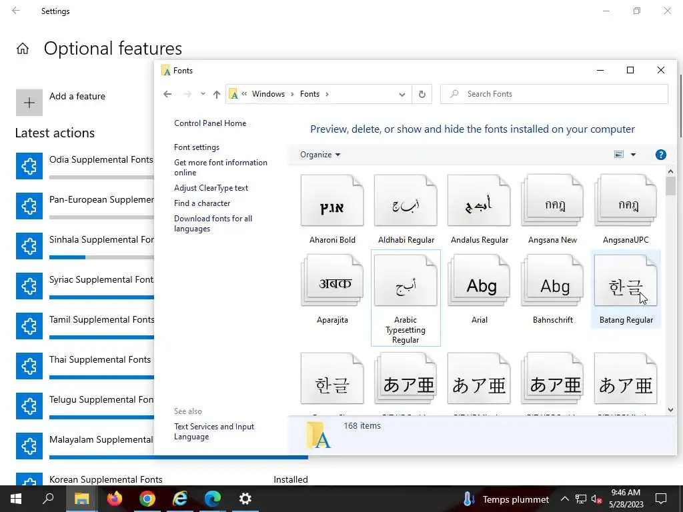Select the AngsanaUPC font family icon
683x512 pixels.
626,201
